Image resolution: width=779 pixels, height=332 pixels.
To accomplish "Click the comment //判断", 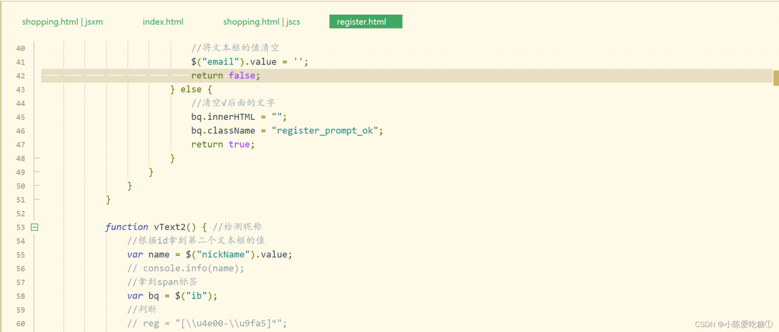I will [x=142, y=310].
